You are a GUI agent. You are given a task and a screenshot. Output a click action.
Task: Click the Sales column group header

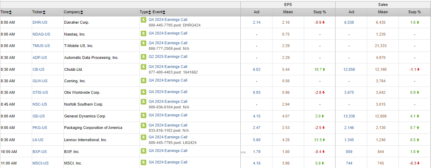(383, 5)
